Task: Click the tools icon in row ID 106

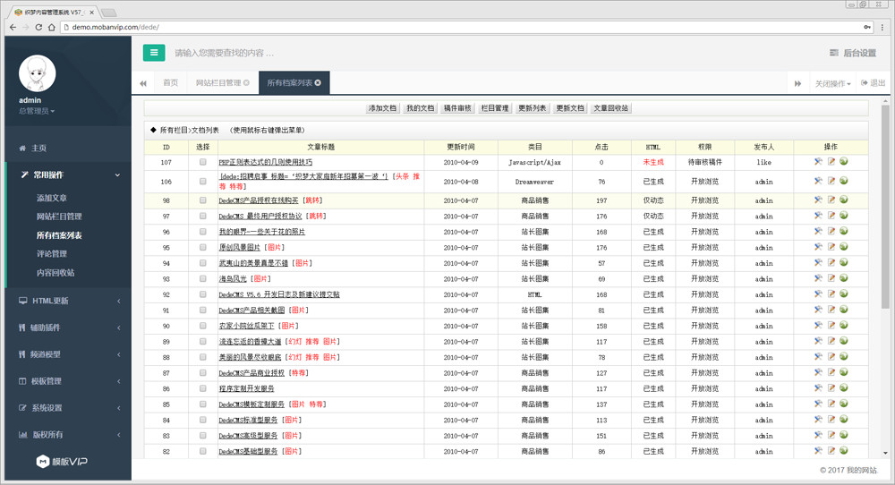Action: click(818, 182)
